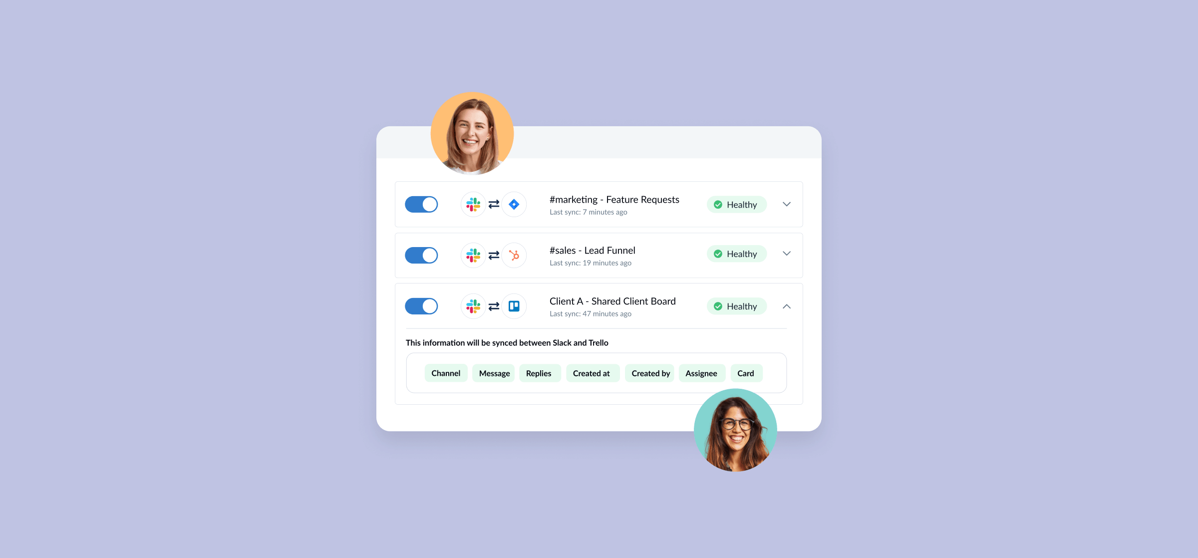Click the Card sync tag
Screen dimensions: 1198x558
pos(745,373)
